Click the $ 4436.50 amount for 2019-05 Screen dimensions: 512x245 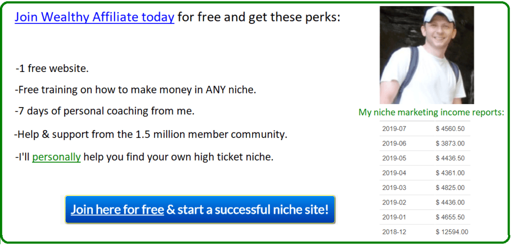point(450,158)
